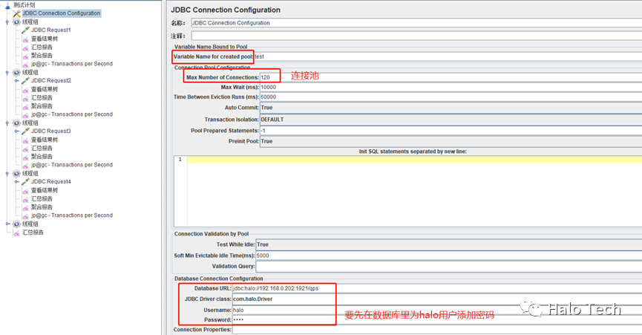The height and width of the screenshot is (335, 642).
Task: Select 测试计划 root node in tree
Action: pos(24,5)
